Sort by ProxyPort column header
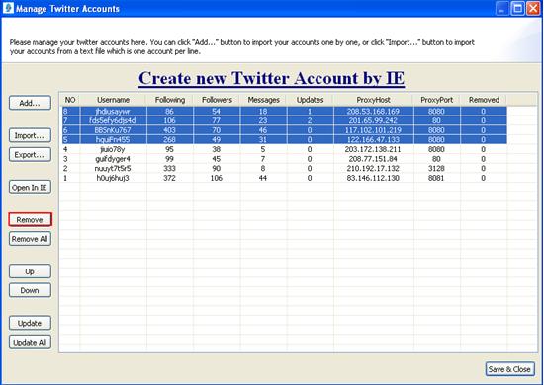The image size is (544, 385). 437,100
